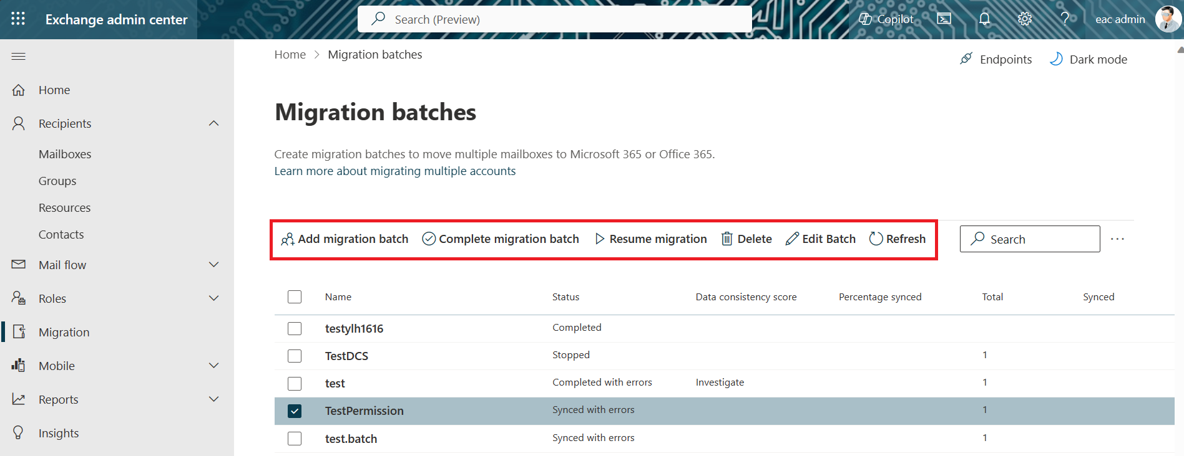Open Contacts under Recipients
This screenshot has height=456, width=1184.
click(x=61, y=234)
